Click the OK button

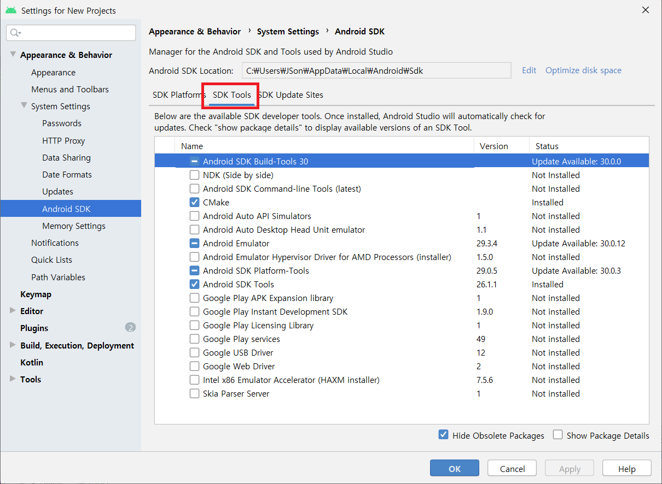point(455,469)
